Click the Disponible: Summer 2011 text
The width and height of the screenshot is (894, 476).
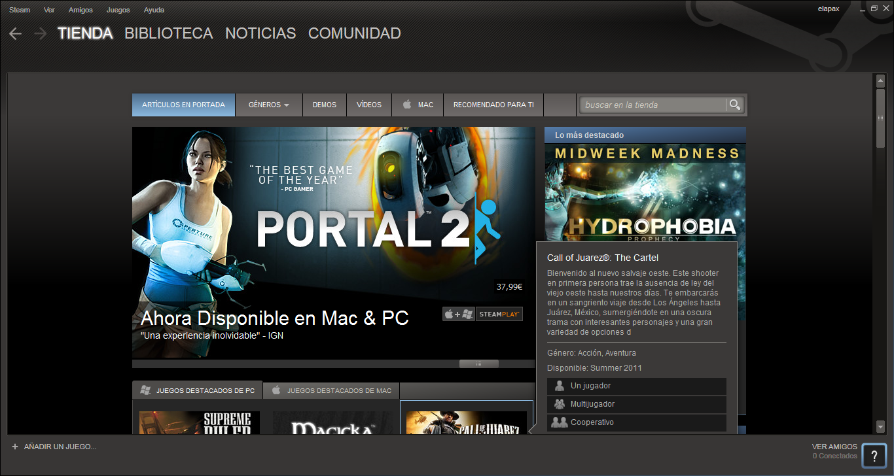(x=595, y=368)
